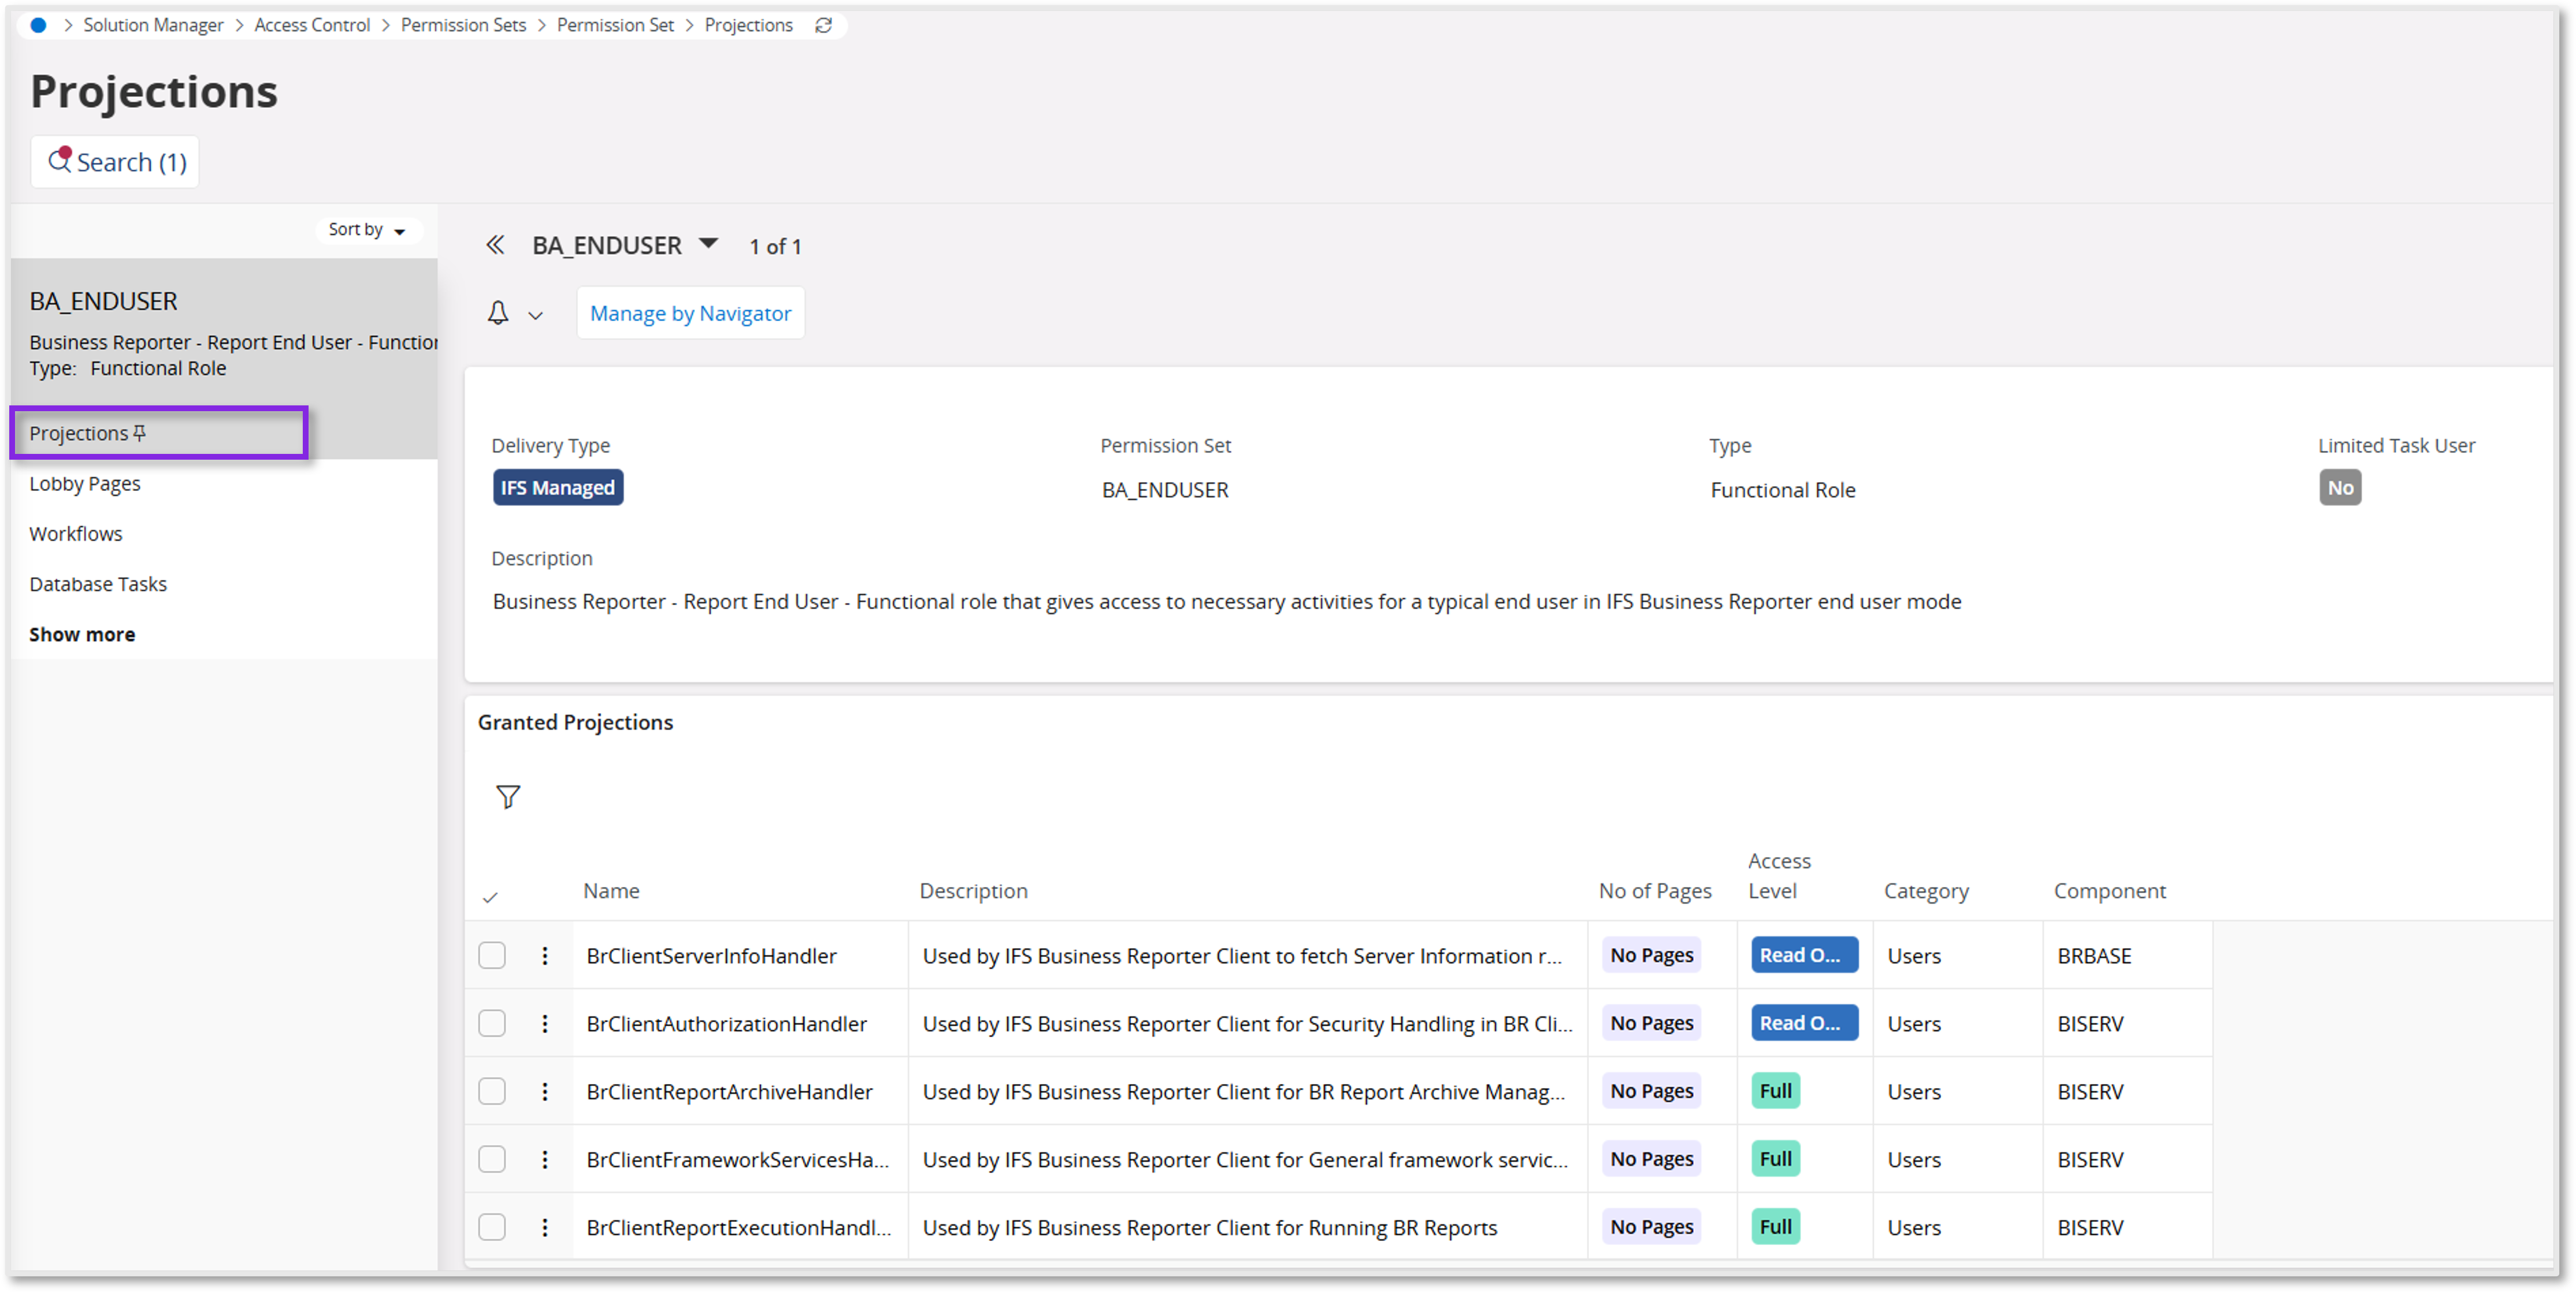Open row actions for BrClientReportExecutionHandler
Viewport: 2576px width, 1293px height.
(x=544, y=1227)
